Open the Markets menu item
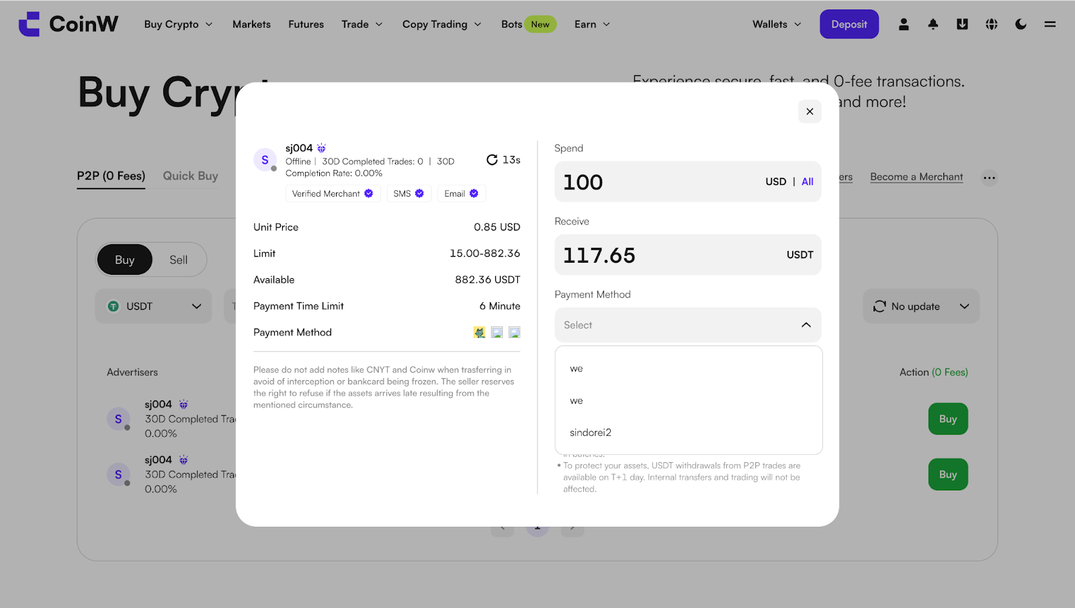The image size is (1075, 608). [x=251, y=24]
